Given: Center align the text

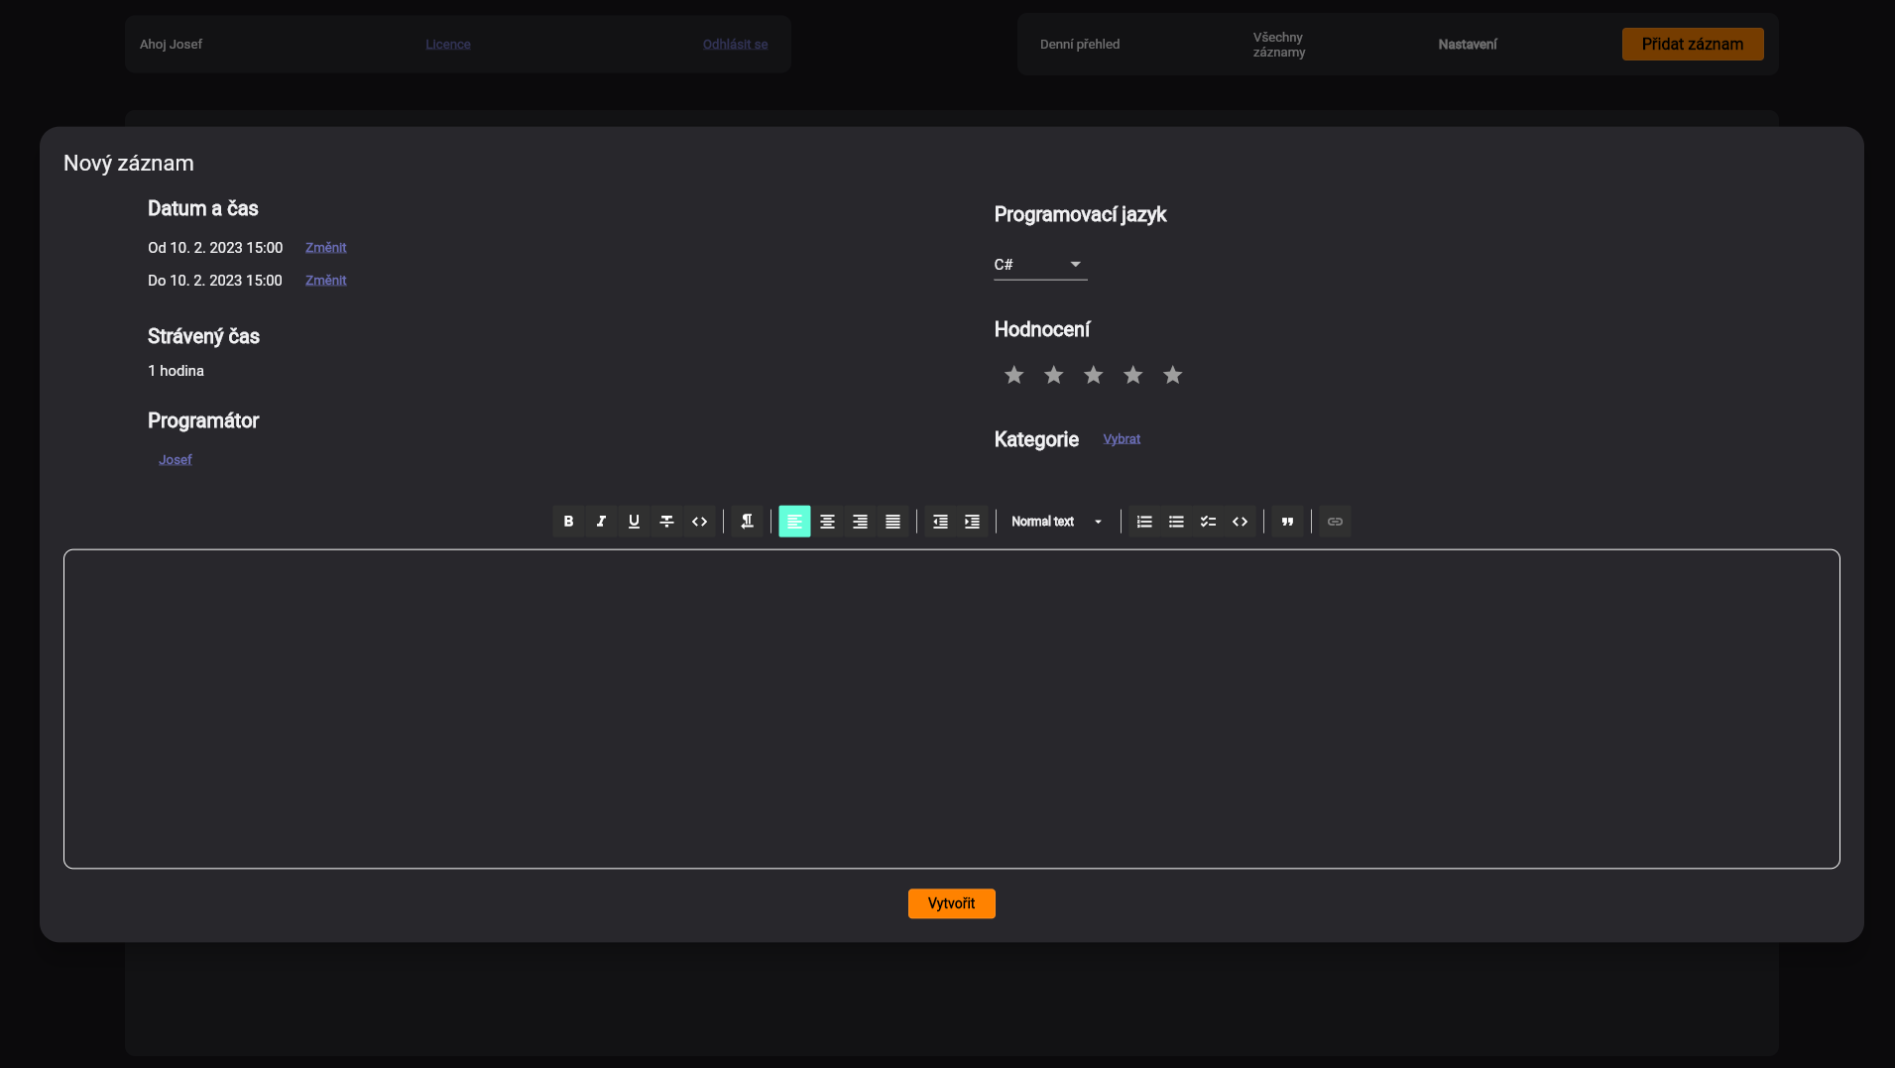Looking at the screenshot, I should click(x=827, y=522).
